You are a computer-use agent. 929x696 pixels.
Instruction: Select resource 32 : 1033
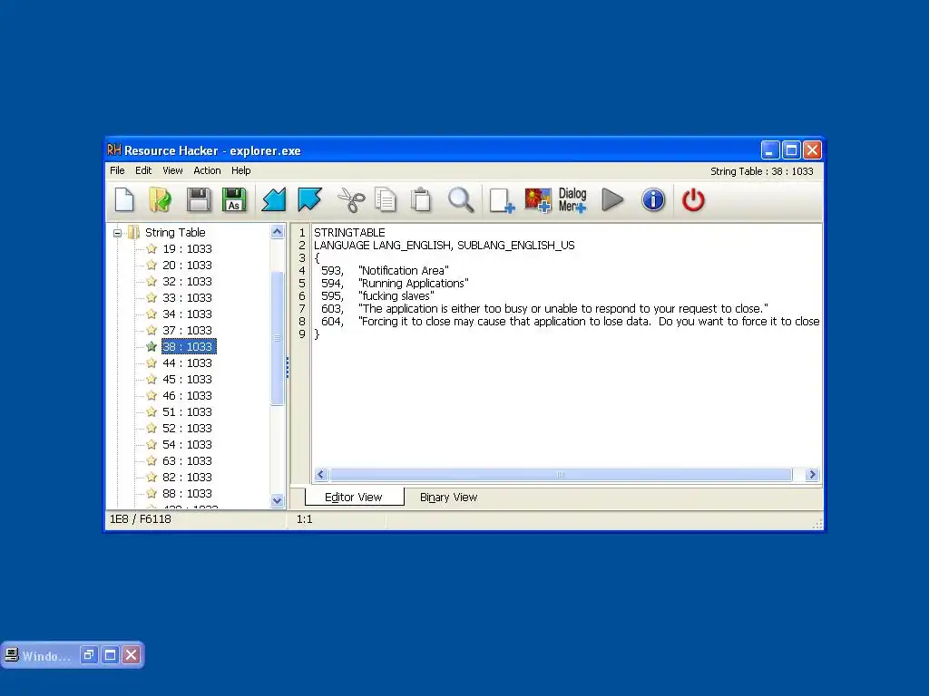coord(187,281)
